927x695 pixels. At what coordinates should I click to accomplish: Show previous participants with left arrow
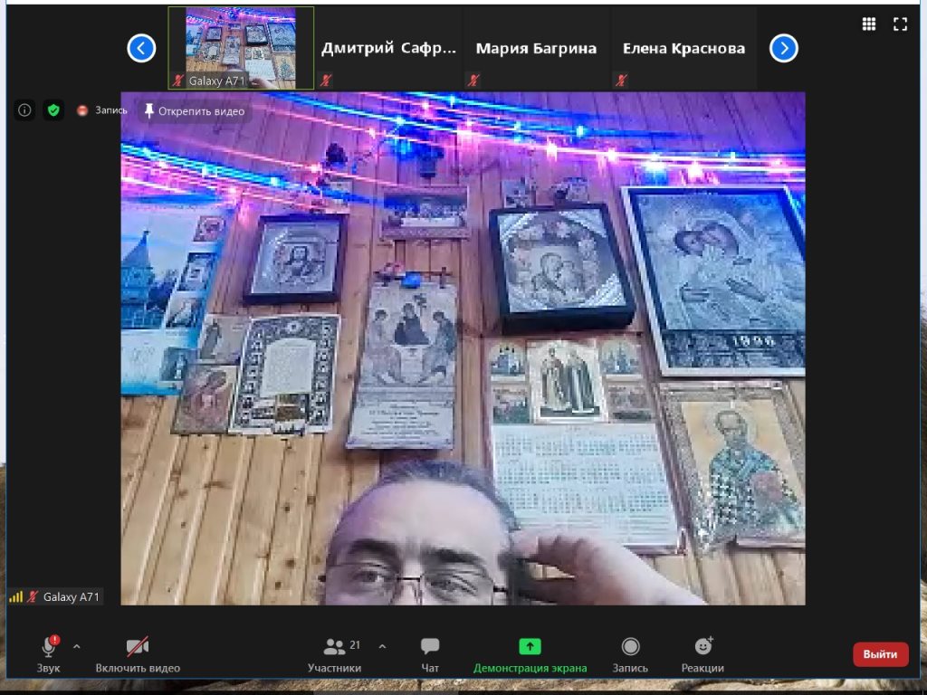(141, 48)
